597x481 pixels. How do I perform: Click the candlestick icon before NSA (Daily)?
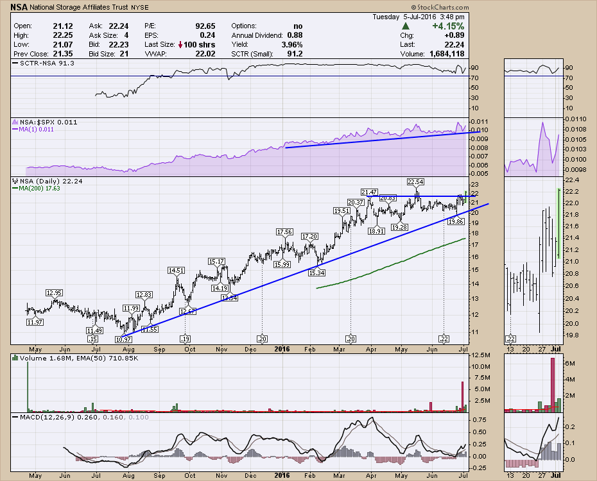coord(15,181)
